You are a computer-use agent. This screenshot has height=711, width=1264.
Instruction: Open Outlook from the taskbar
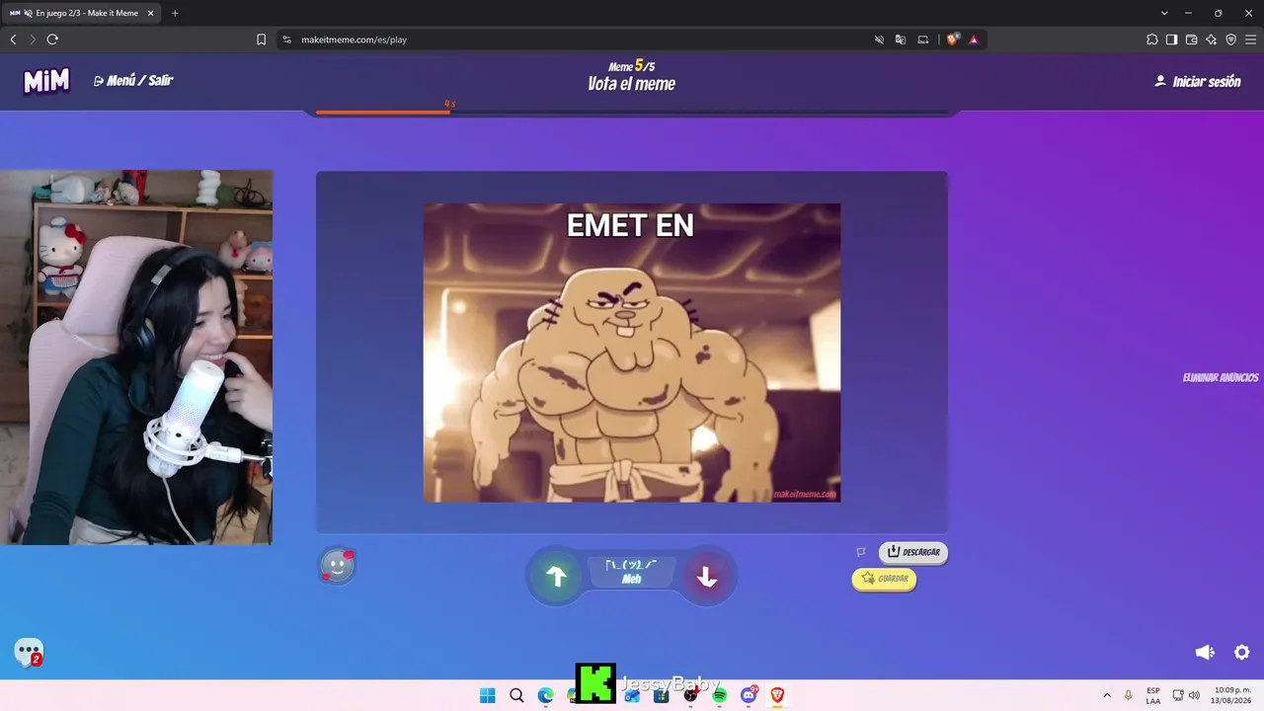click(632, 695)
